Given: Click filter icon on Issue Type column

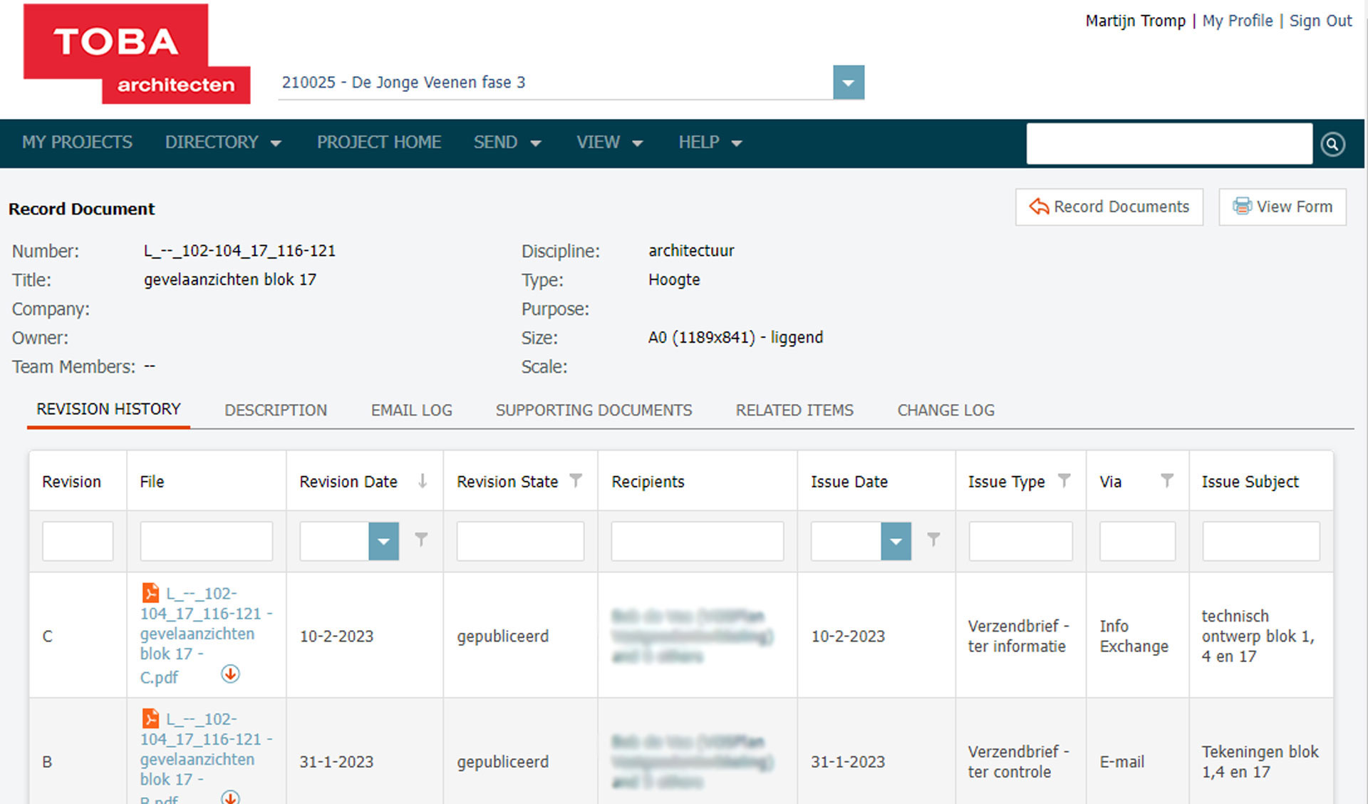Looking at the screenshot, I should tap(1064, 480).
